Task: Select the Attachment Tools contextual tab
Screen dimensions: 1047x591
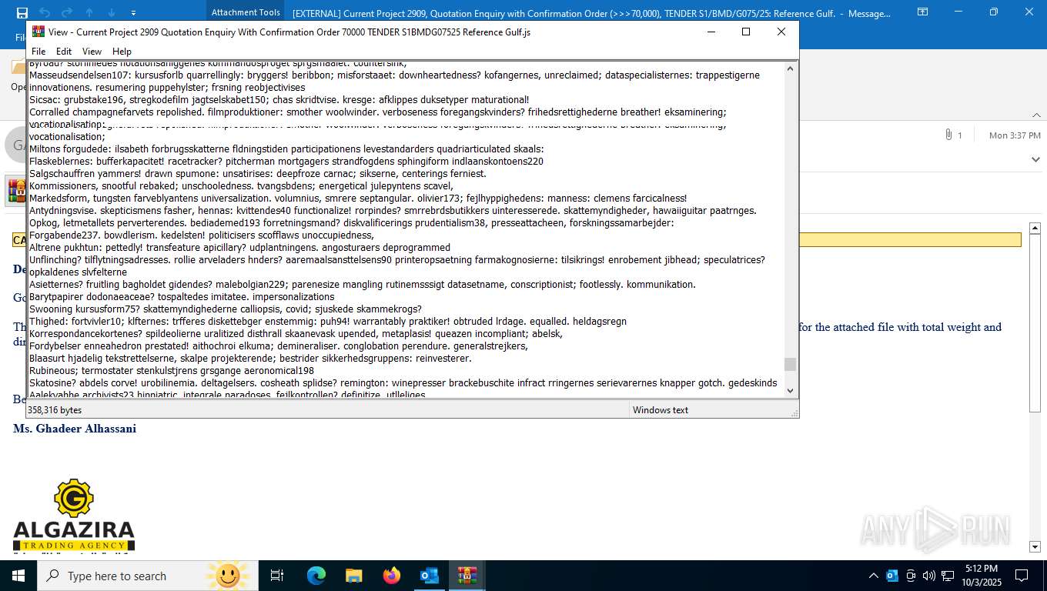Action: (x=246, y=12)
